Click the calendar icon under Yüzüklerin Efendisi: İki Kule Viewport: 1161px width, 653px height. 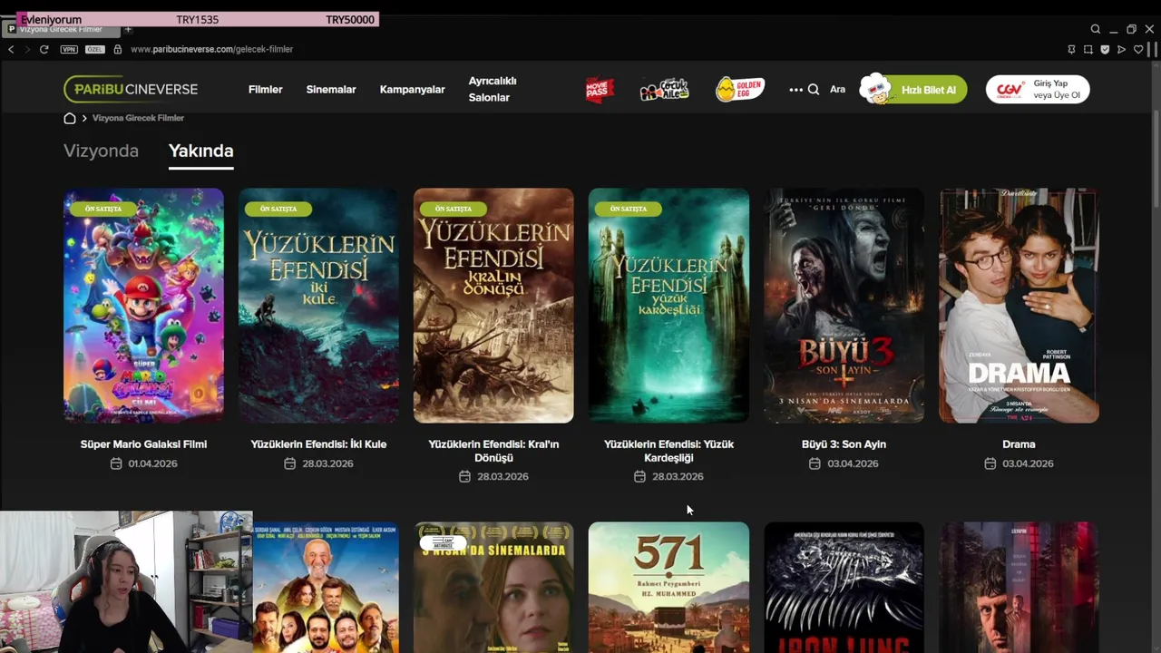click(x=290, y=463)
